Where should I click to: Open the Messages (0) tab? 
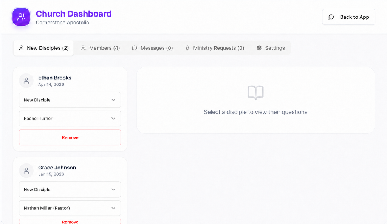152,48
